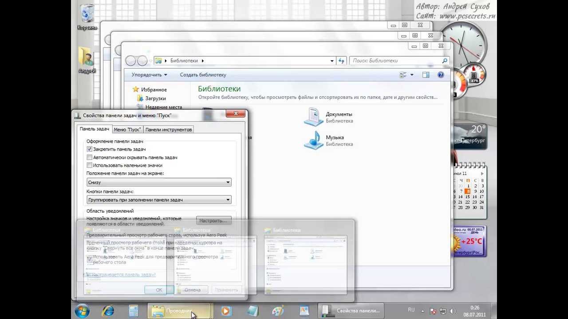Open the Упорядочить menu in Explorer
Screen dimensions: 568x319
150,75
